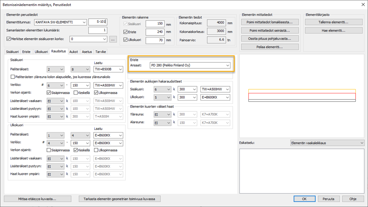The image size is (368, 207).
Task: Click the Kokonaiskorkeus field 3000
Action: point(216,31)
